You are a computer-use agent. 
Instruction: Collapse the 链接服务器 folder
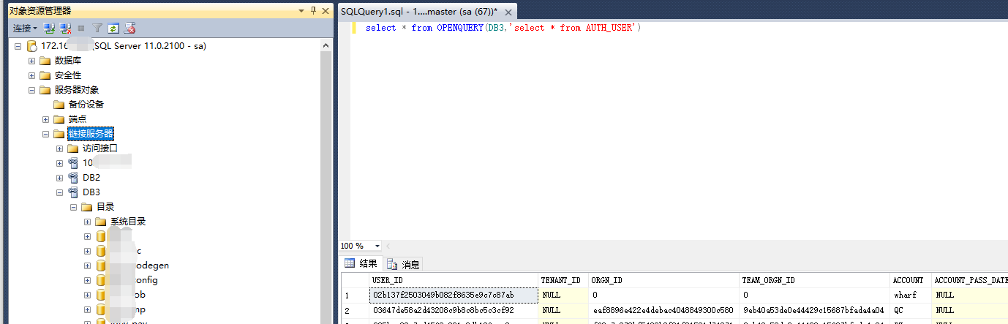tap(45, 134)
